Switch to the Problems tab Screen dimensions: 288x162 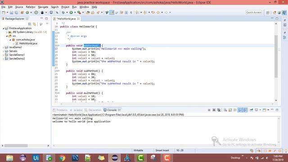pos(60,110)
